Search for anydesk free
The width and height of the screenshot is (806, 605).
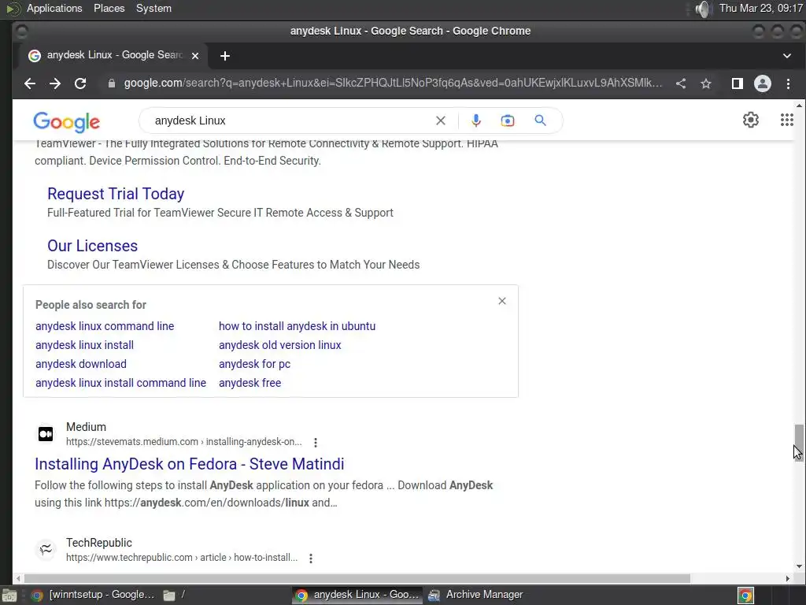coord(250,384)
